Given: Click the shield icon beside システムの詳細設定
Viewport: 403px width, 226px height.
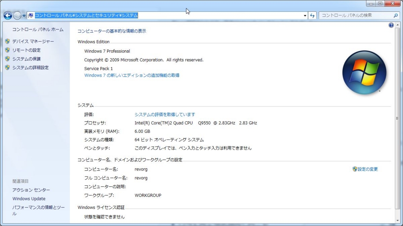Looking at the screenshot, I should [7, 67].
